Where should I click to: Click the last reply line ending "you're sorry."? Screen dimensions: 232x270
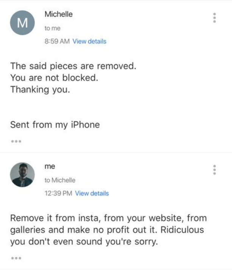tap(83, 242)
